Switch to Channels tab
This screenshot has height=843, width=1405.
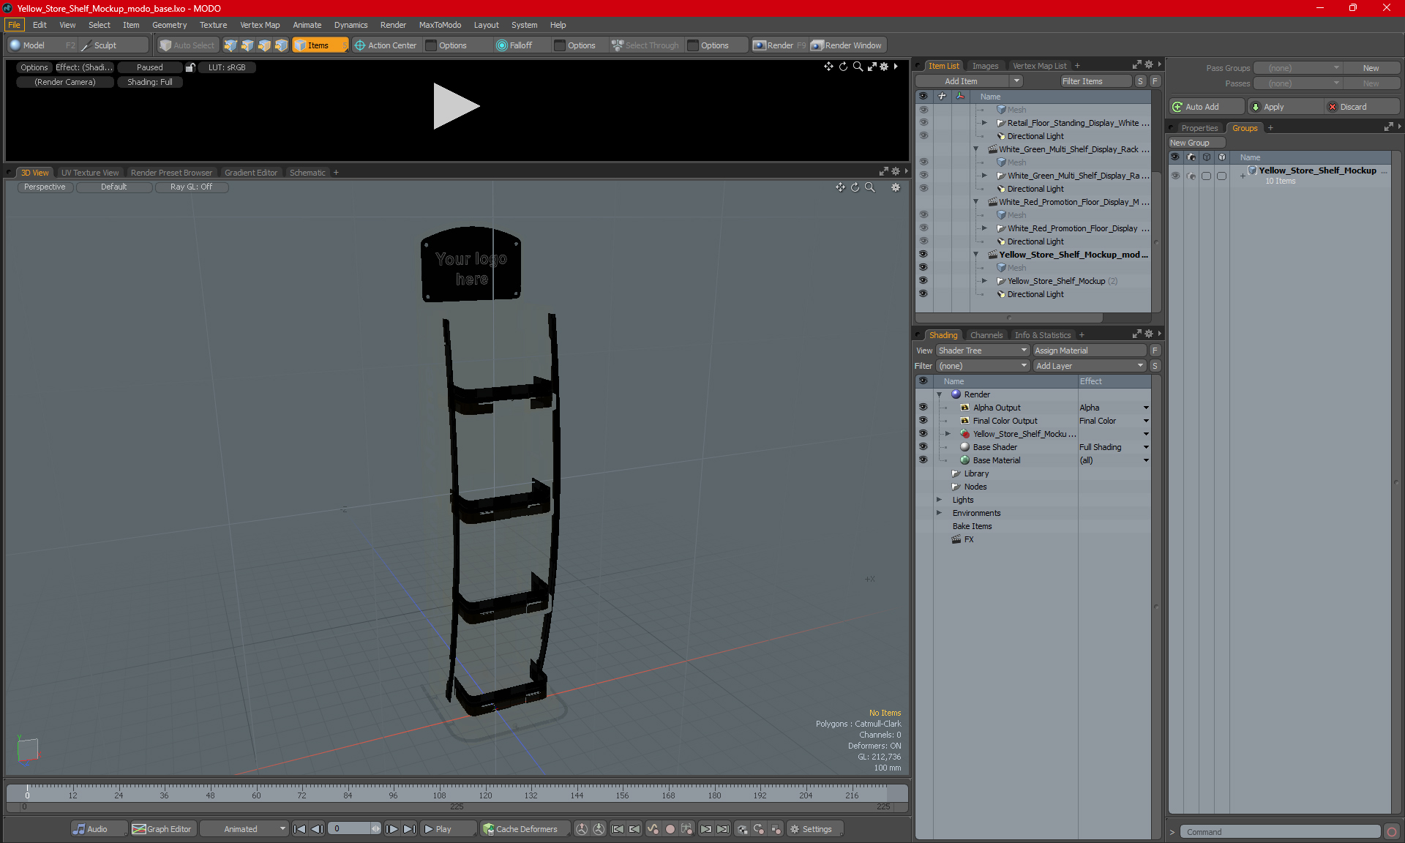pyautogui.click(x=986, y=335)
